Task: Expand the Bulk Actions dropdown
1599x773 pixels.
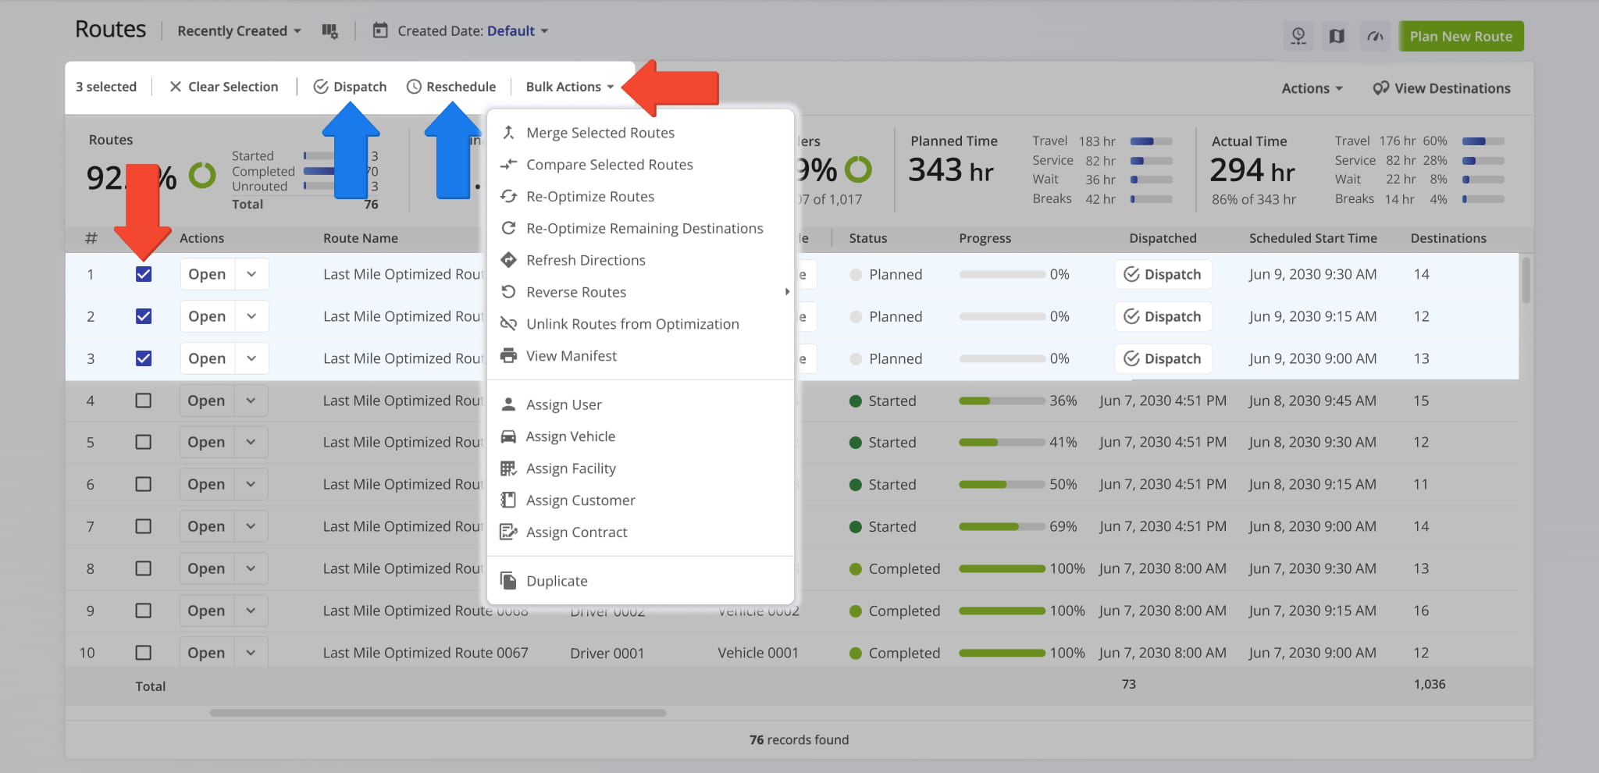Action: 568,87
